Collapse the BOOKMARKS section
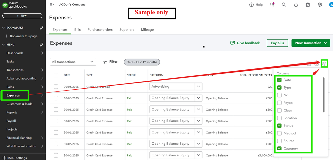 click(x=3, y=28)
